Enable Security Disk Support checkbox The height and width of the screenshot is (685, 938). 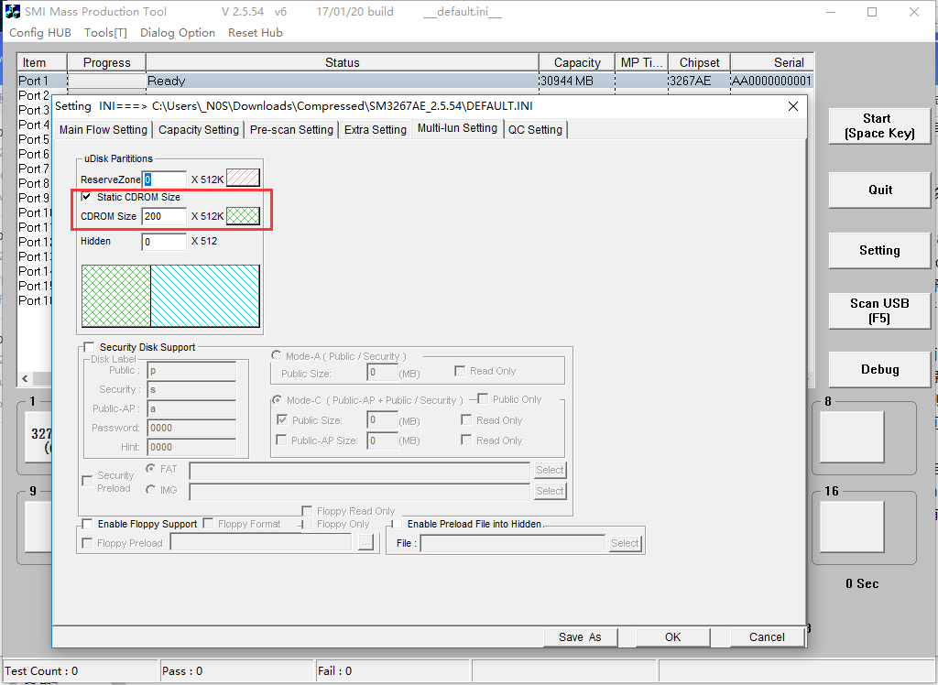(x=89, y=347)
